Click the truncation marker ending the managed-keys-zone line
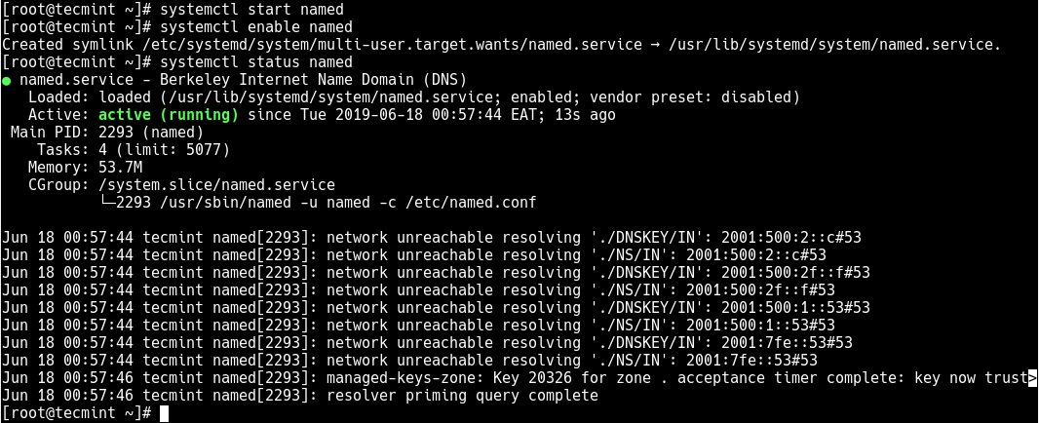Screen dimensions: 1039x423 tap(1032, 378)
